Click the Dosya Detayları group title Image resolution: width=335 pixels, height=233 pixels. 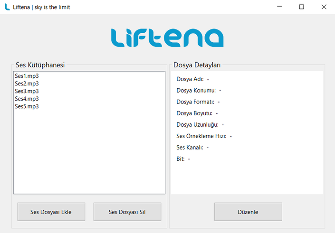(x=197, y=65)
